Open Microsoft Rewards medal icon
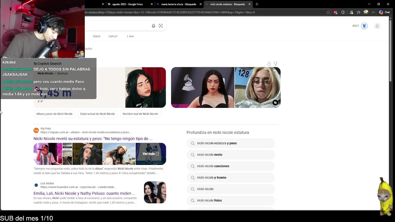Screen dimensions: 395x222 pos(364,26)
